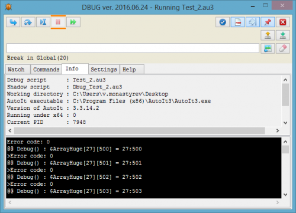Click the execute command icon beside input
The height and width of the screenshot is (213, 296).
click(x=268, y=48)
